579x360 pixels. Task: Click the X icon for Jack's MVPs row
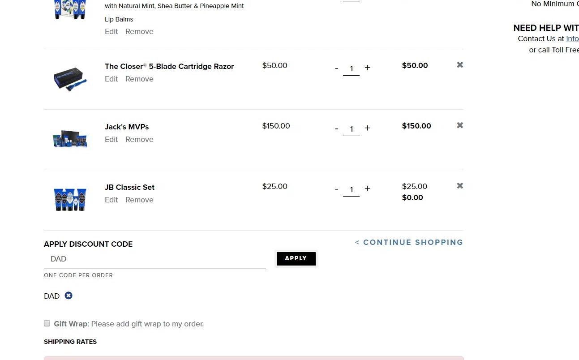460,125
